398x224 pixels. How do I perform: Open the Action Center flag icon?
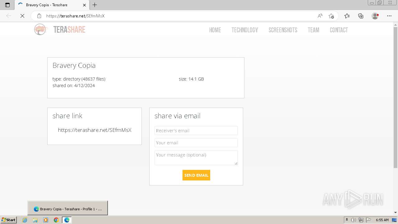[368, 220]
